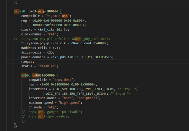Image resolution: width=189 pixels, height=131 pixels.
Task: Click the closing brace of usb0 node
Action: 22,121
